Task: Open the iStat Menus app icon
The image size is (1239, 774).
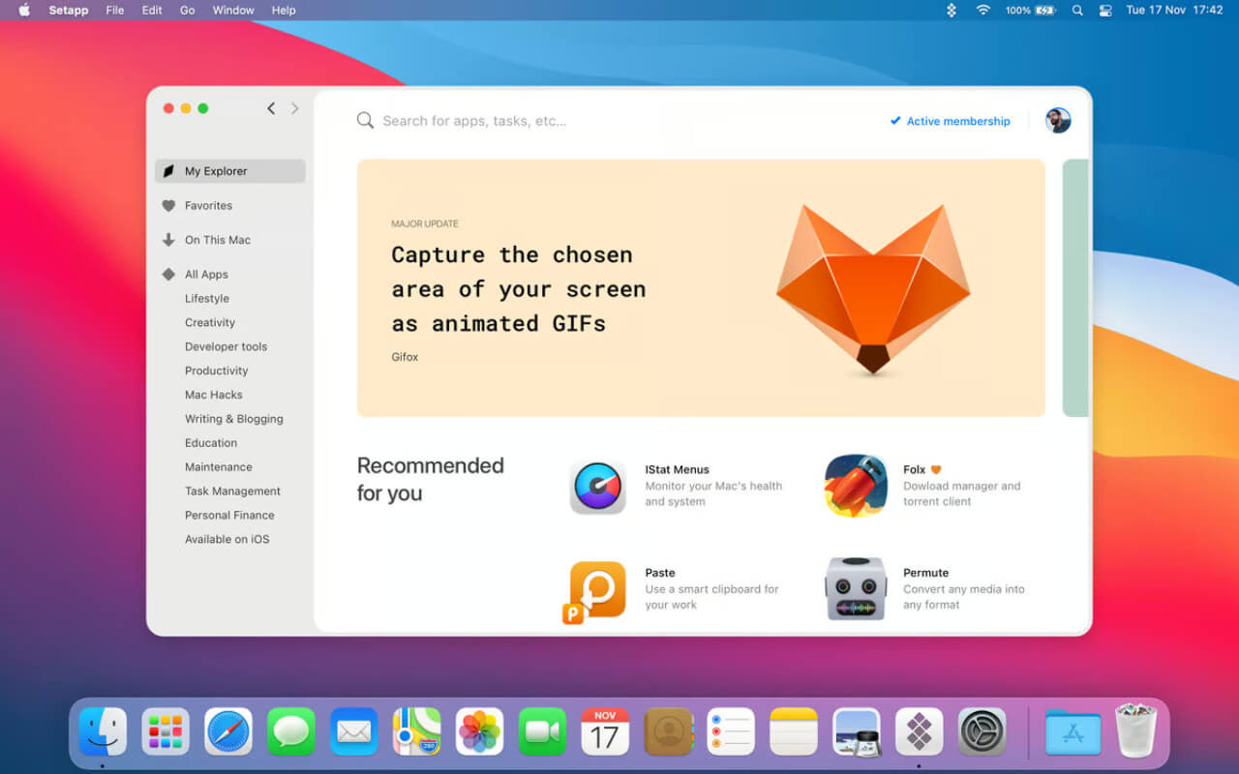Action: pyautogui.click(x=598, y=487)
